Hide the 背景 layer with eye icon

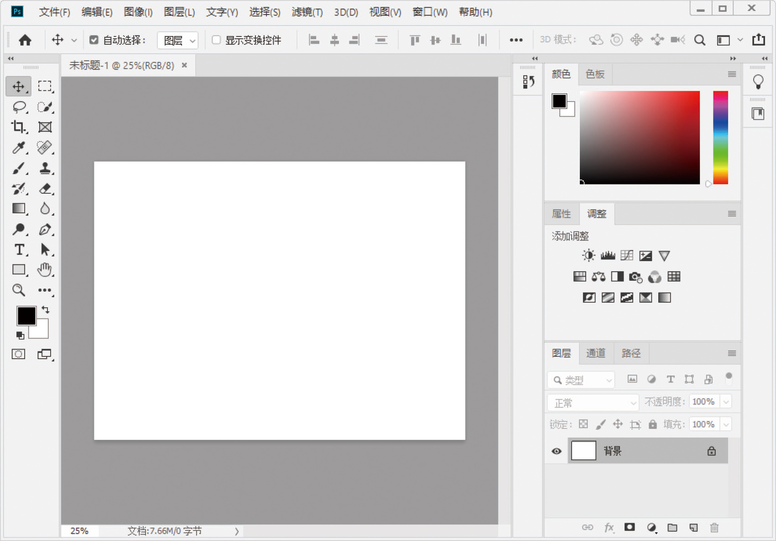point(557,451)
